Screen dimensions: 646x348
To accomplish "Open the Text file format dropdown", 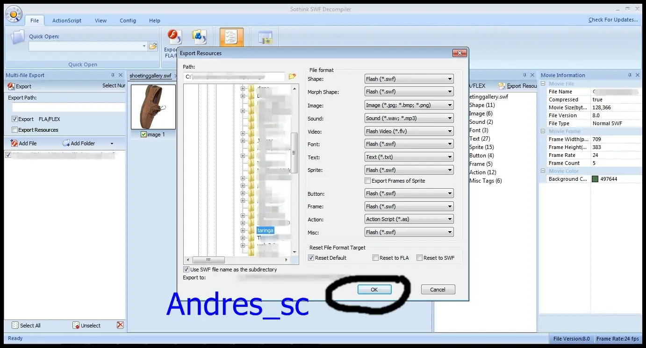I will click(x=409, y=157).
